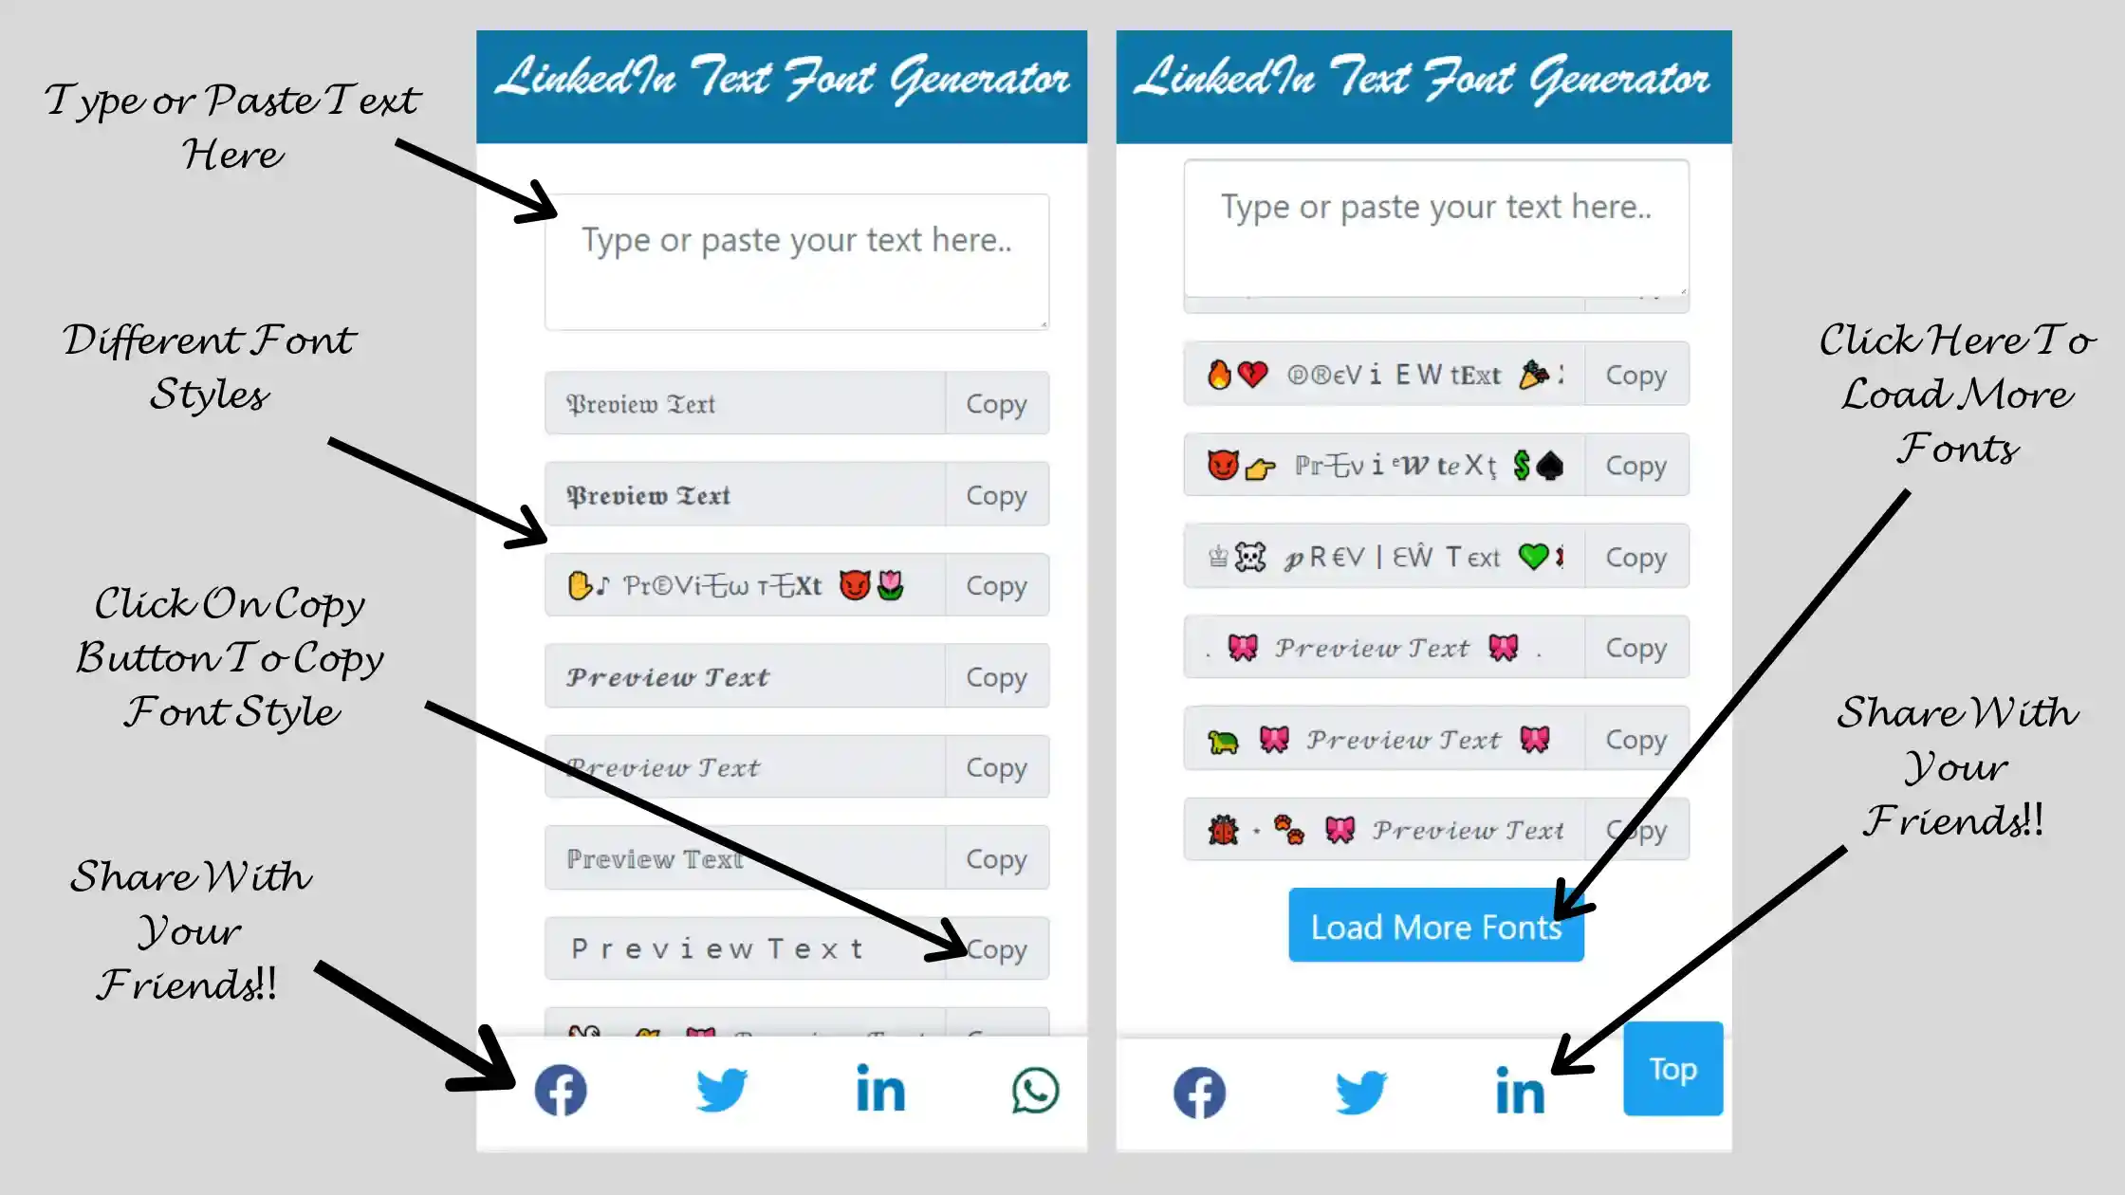Copy the spaced Preview Text font style
The width and height of the screenshot is (2125, 1195).
(998, 948)
